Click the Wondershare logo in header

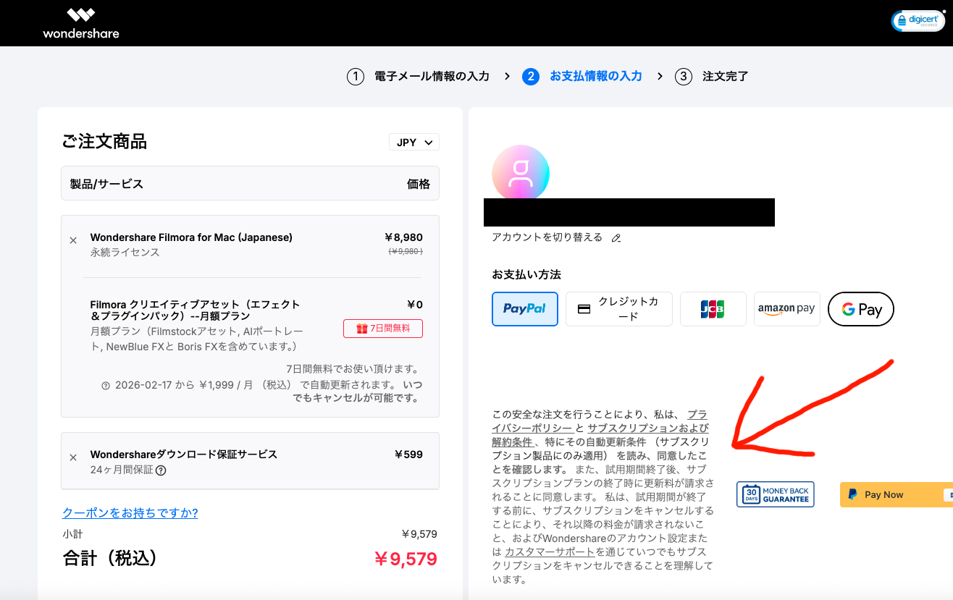tap(80, 23)
